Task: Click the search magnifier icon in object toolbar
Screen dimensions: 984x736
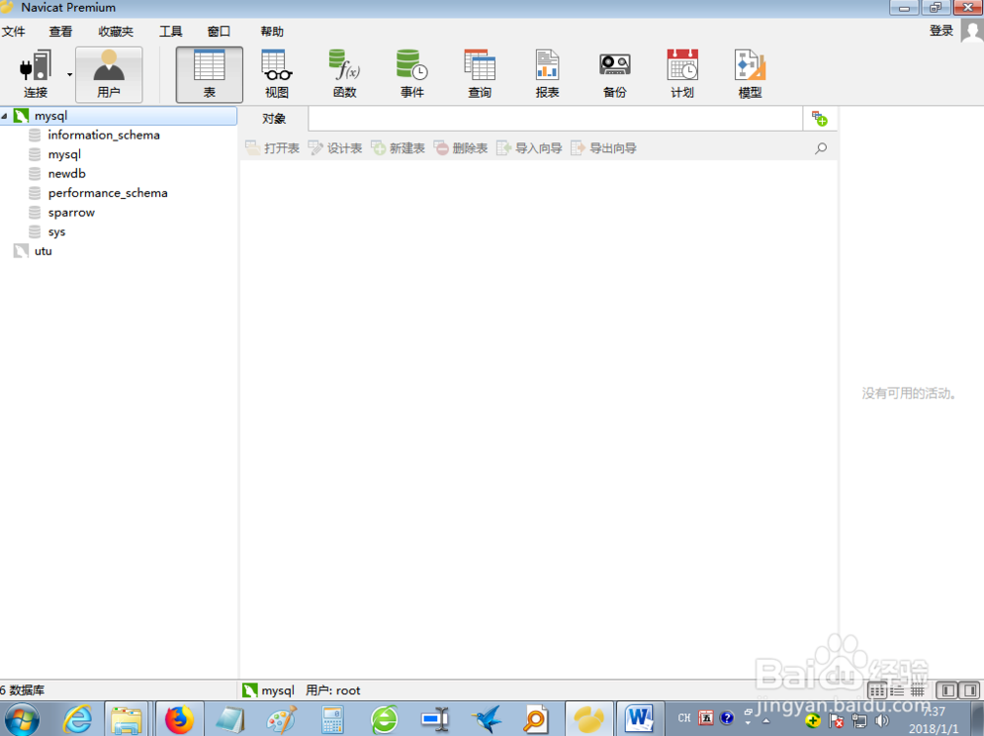Action: tap(821, 148)
